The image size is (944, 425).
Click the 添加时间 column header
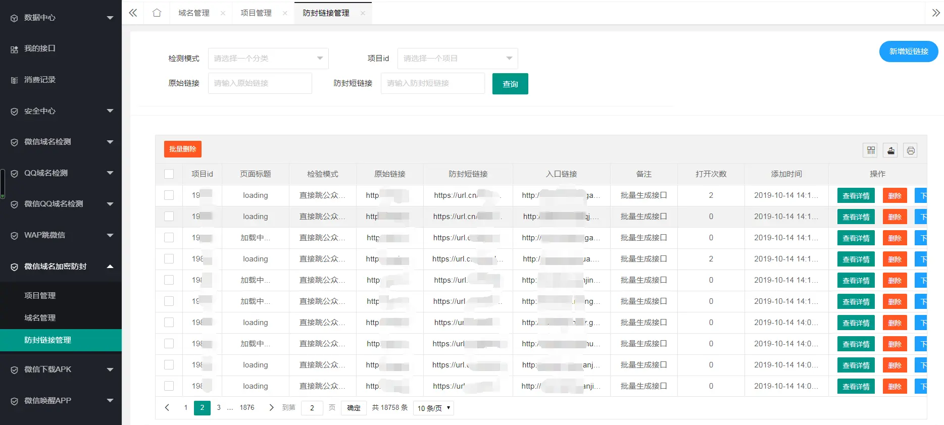[x=786, y=174]
